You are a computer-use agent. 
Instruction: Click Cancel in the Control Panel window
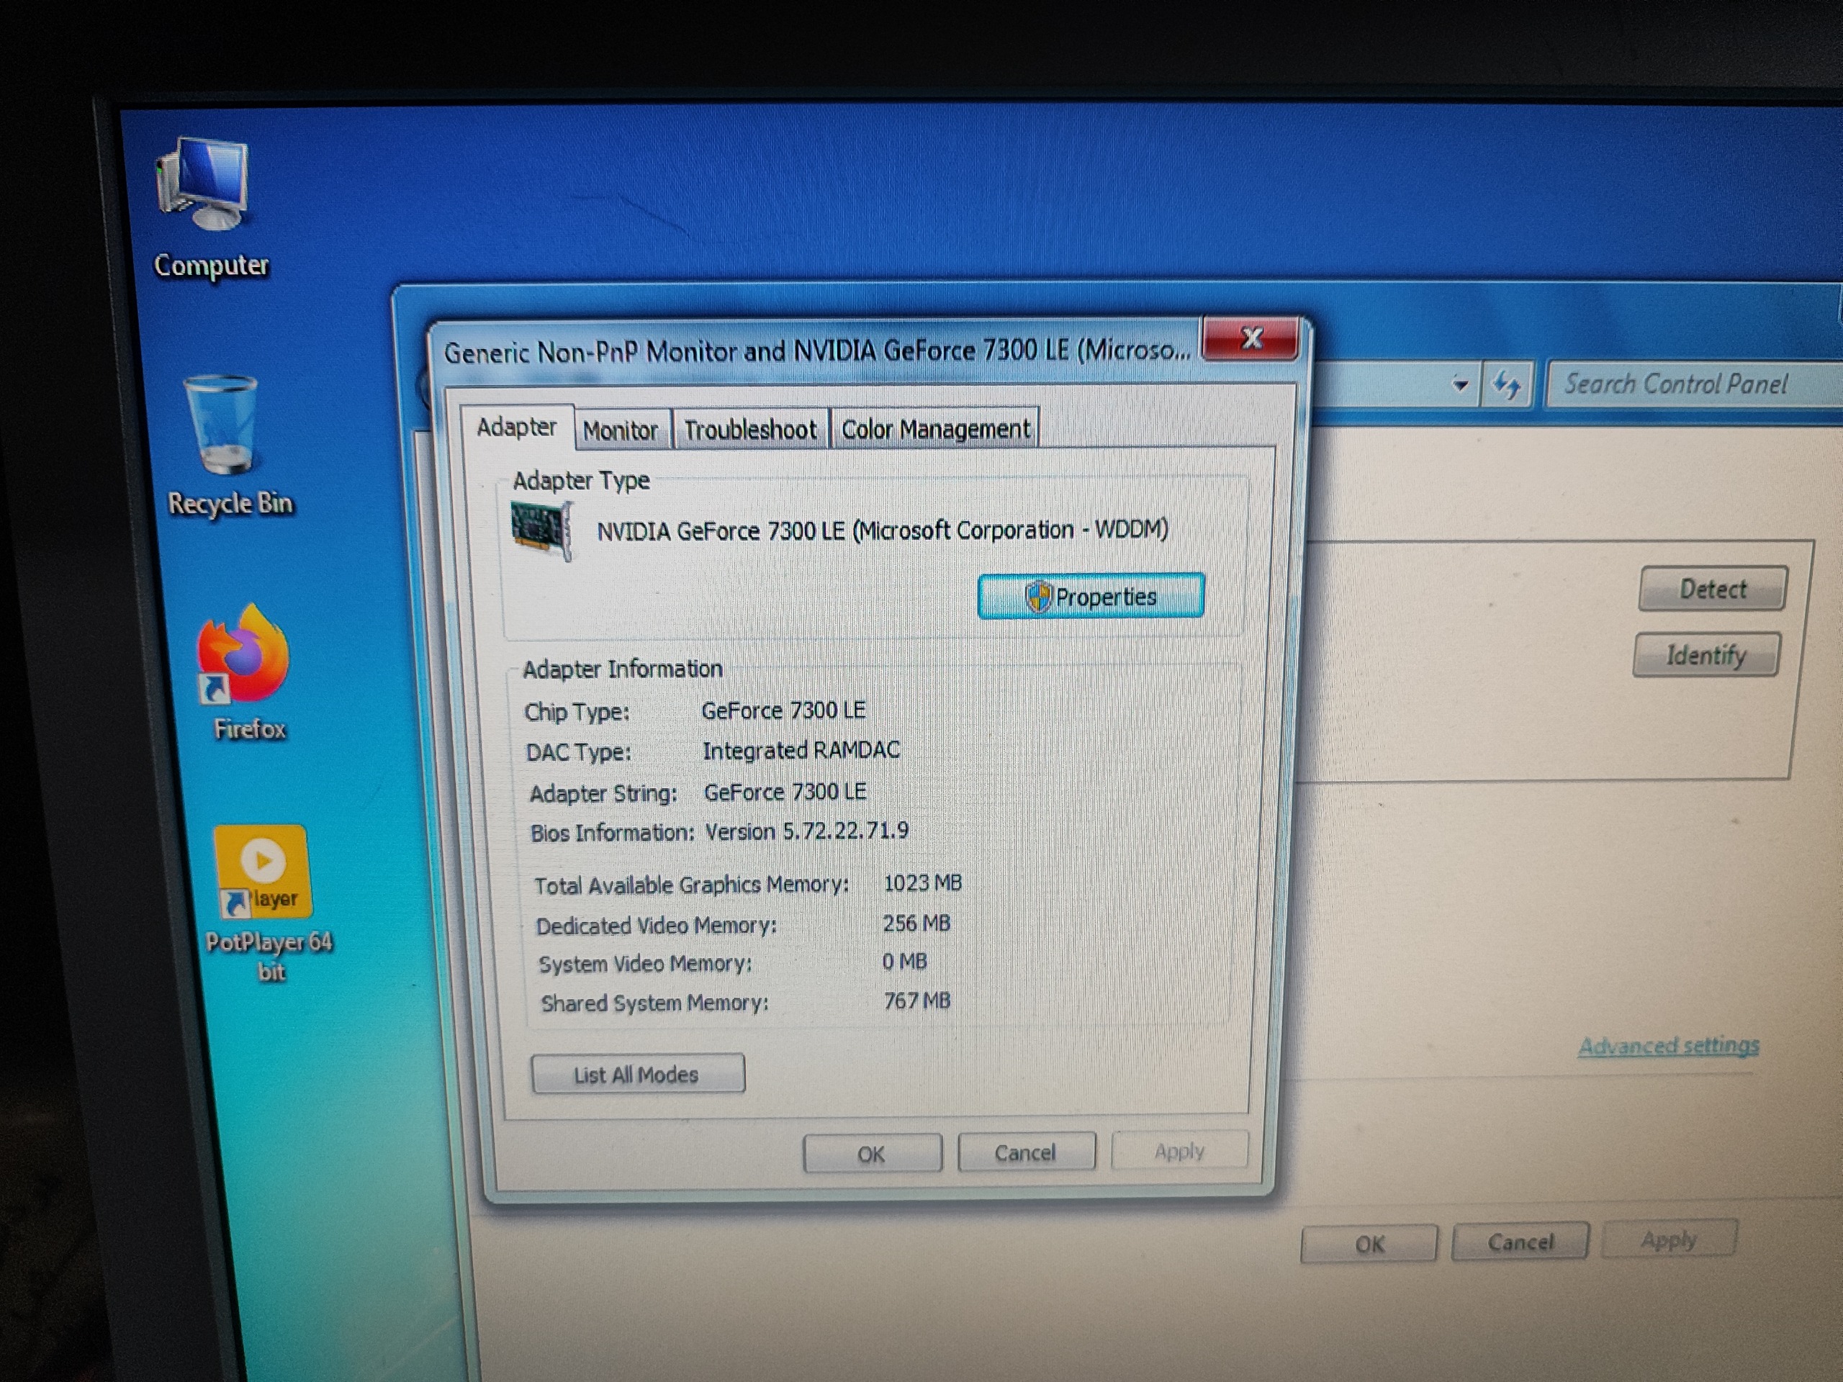(1520, 1242)
